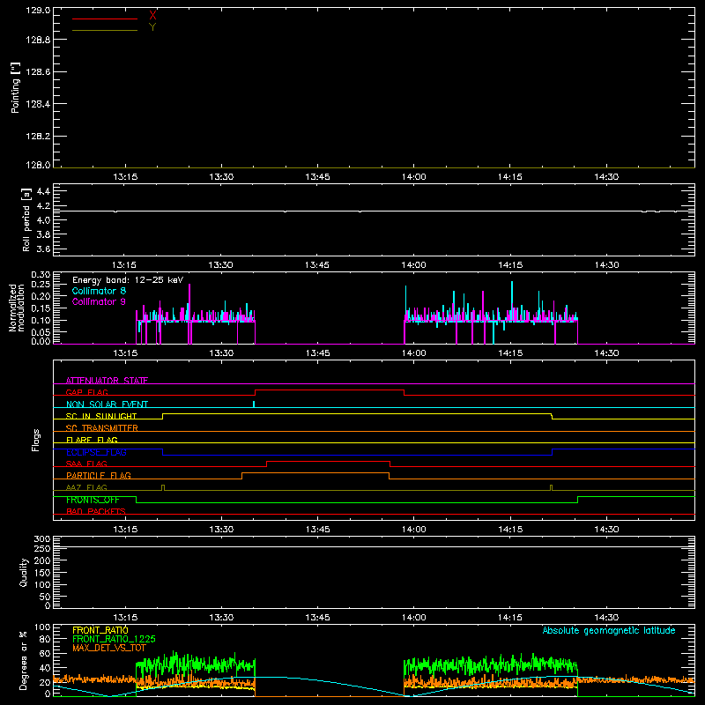Click the MAX_DET_VS_TOT legend label
The width and height of the screenshot is (705, 705).
tap(109, 648)
